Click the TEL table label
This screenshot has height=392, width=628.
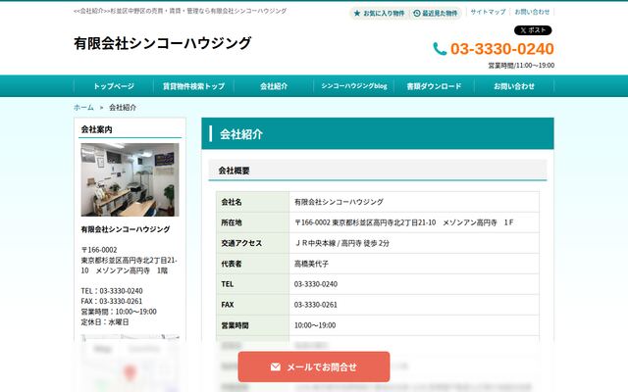227,284
